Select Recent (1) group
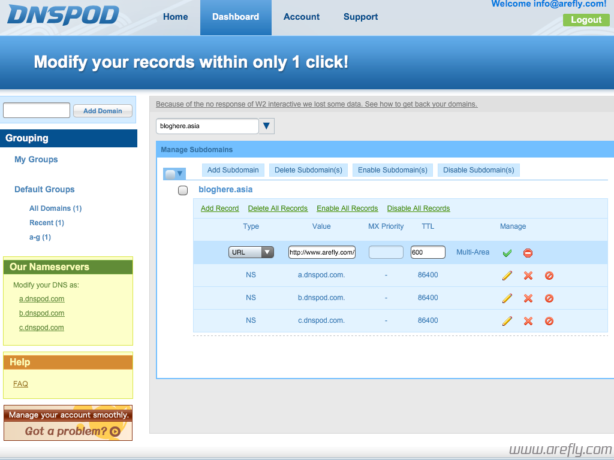 coord(47,223)
